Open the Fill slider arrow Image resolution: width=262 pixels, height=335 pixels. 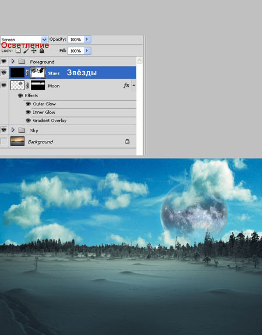tap(87, 51)
